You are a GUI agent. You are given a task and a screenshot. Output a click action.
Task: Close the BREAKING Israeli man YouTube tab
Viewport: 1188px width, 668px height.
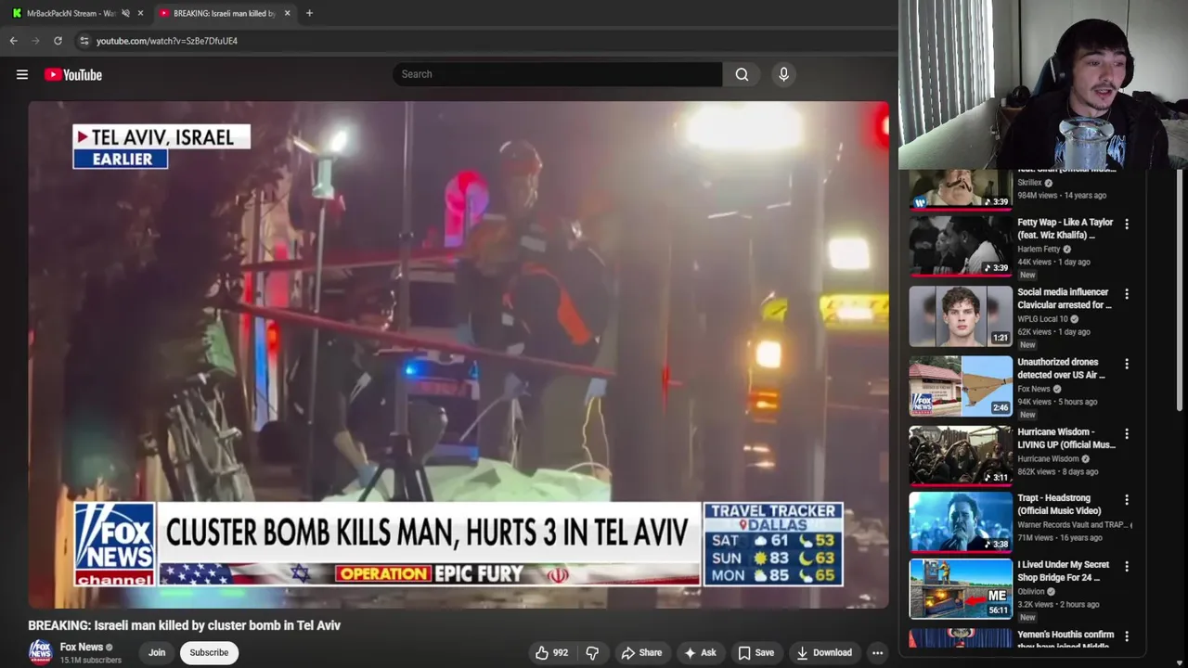click(x=287, y=13)
